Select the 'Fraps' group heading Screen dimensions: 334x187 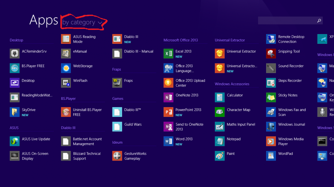pyautogui.click(x=117, y=70)
